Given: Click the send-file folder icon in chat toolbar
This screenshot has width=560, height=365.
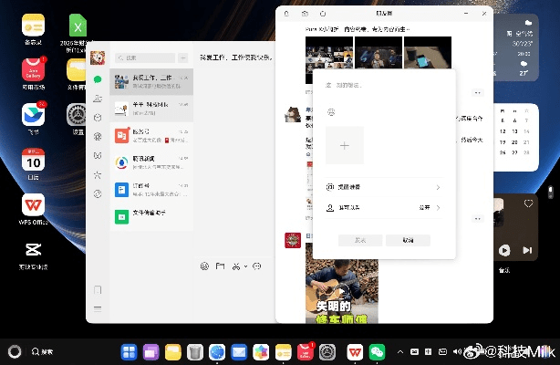Looking at the screenshot, I should click(220, 266).
